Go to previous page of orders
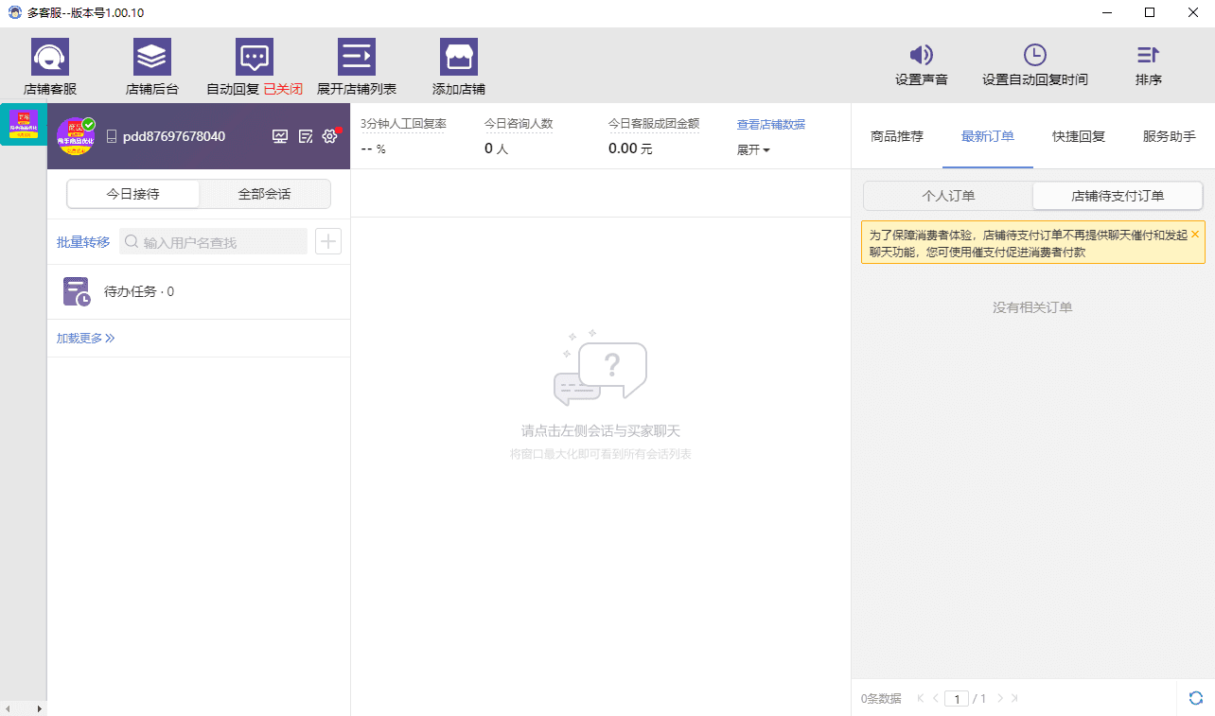This screenshot has height=716, width=1215. (936, 698)
